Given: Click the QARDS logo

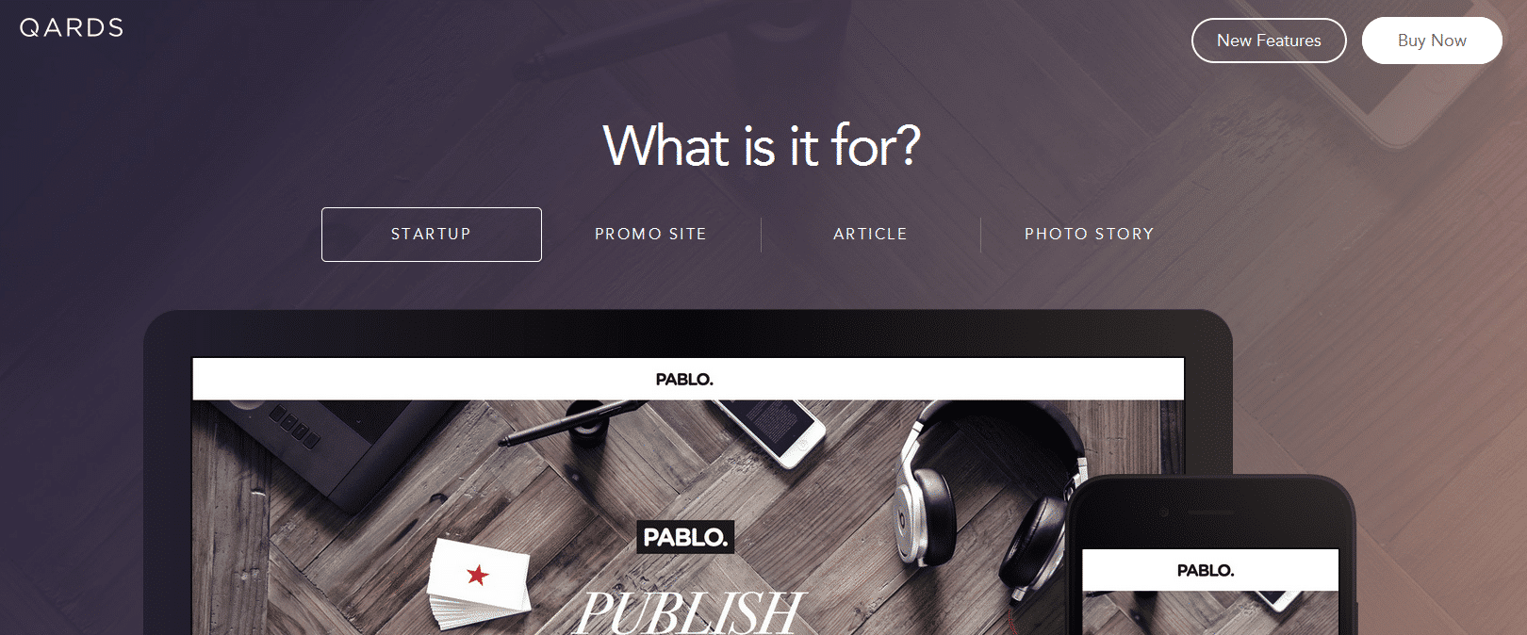Looking at the screenshot, I should click(x=72, y=28).
